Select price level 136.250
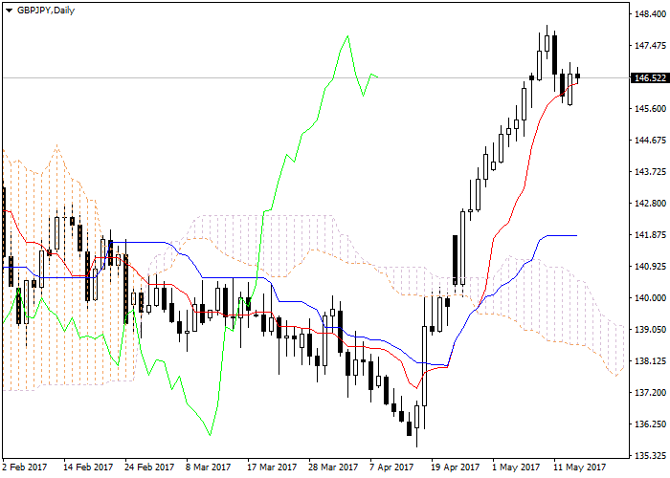This screenshot has height=478, width=670. 650,424
